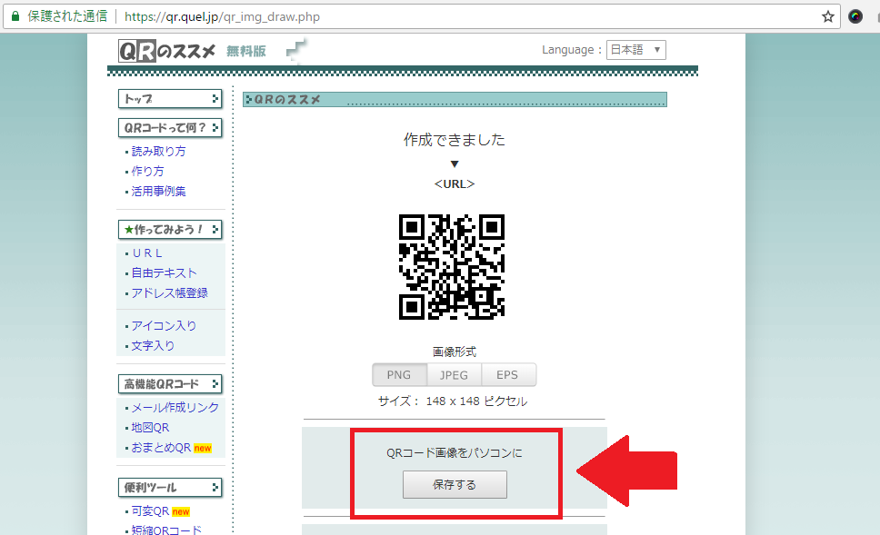Open the メール作成リンク link

pyautogui.click(x=175, y=408)
